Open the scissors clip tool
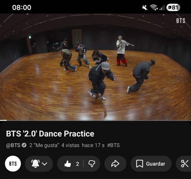 185,164
